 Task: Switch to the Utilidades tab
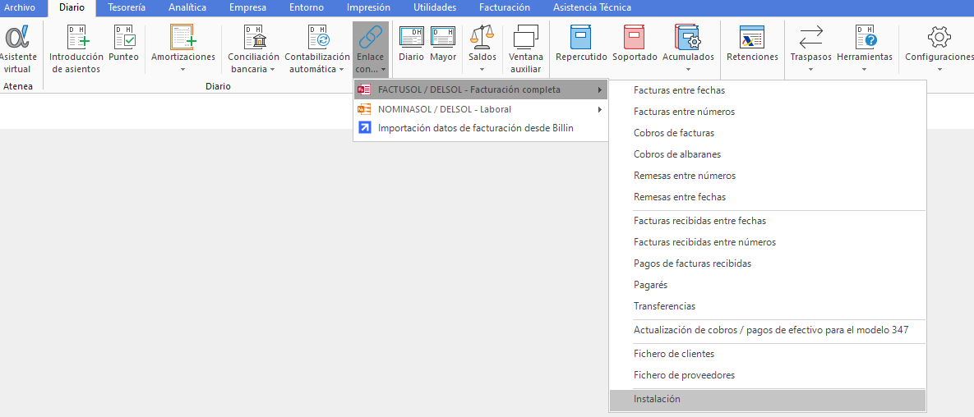(435, 8)
